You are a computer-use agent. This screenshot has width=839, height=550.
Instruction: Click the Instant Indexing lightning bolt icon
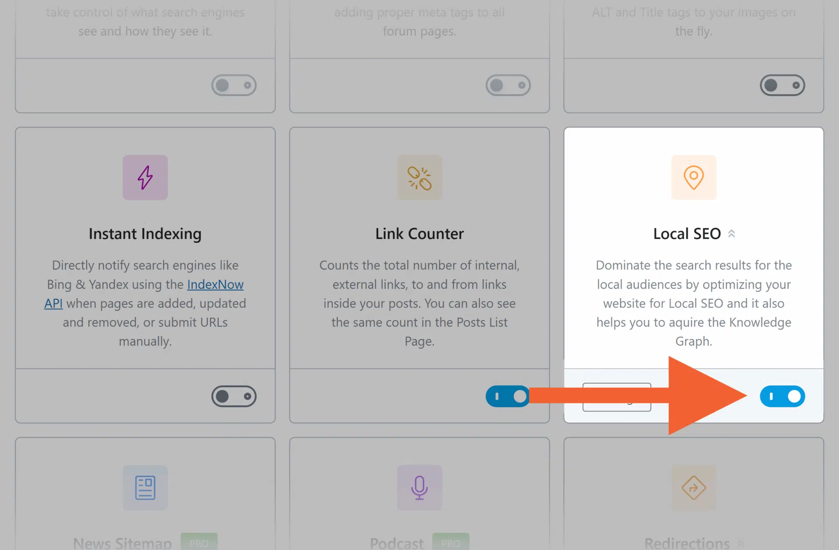point(145,177)
